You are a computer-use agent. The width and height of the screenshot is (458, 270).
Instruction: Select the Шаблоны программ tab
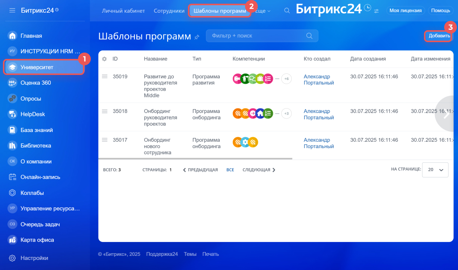[x=220, y=11]
